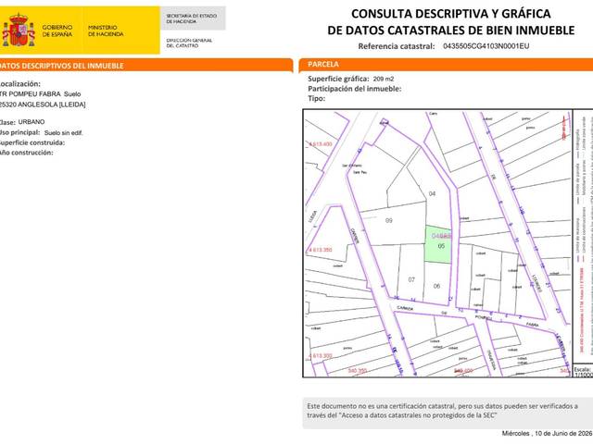Click the '340.350' coordinate label at map bottom
593x444 pixels.
(x=358, y=371)
